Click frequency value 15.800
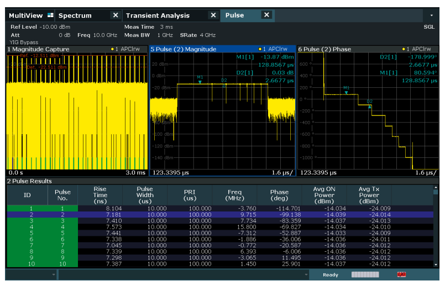 coord(247,227)
